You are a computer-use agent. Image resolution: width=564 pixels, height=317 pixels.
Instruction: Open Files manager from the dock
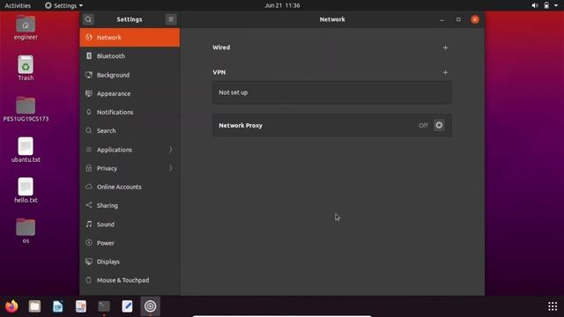[x=34, y=306]
